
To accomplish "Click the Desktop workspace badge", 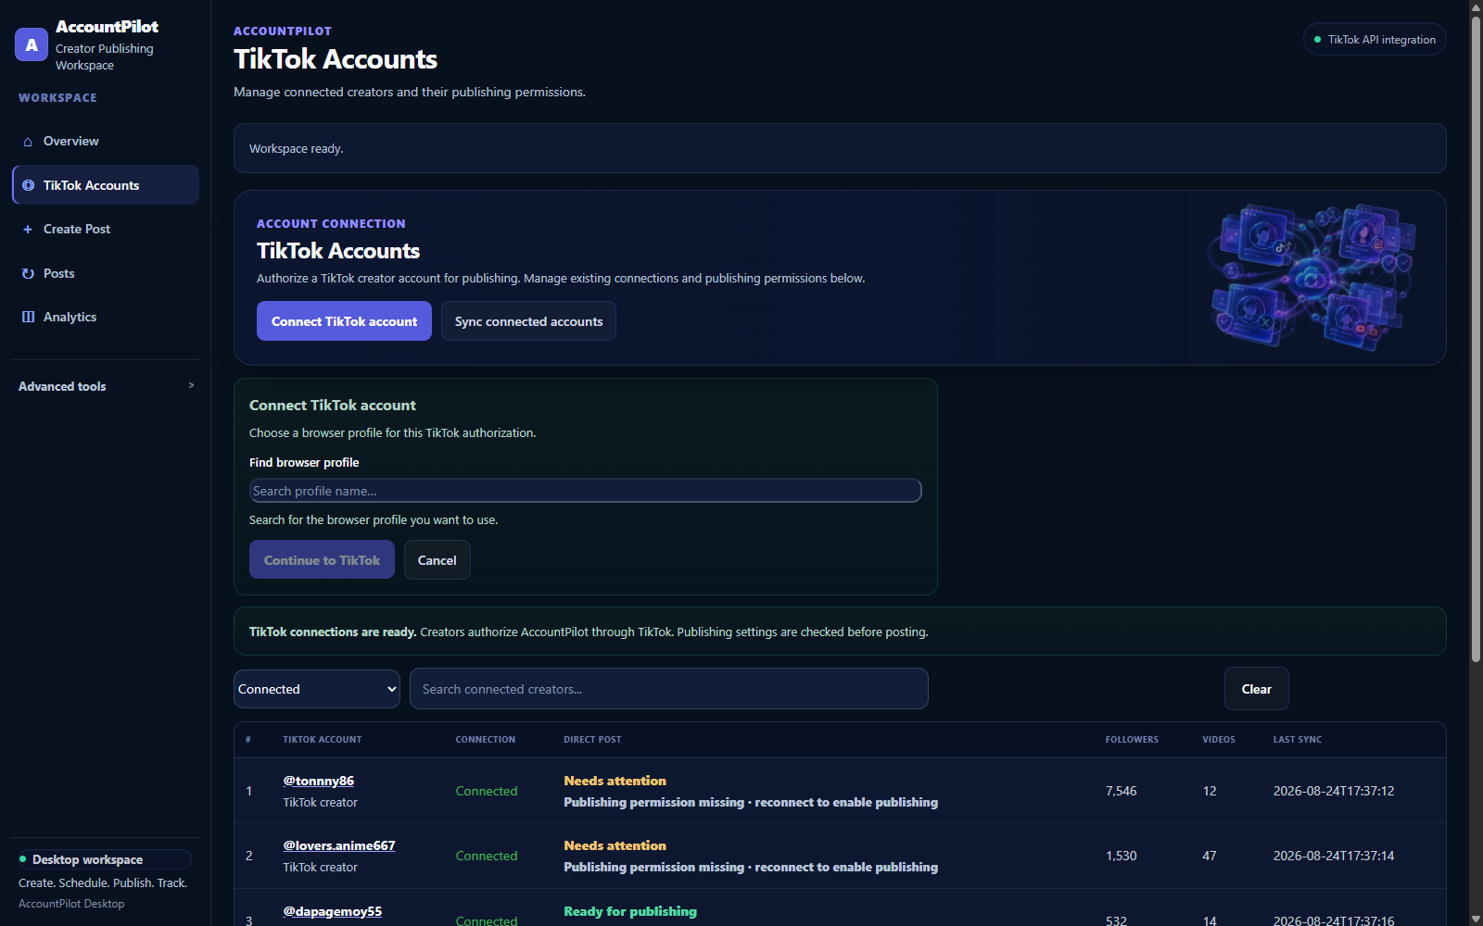I will 105,859.
